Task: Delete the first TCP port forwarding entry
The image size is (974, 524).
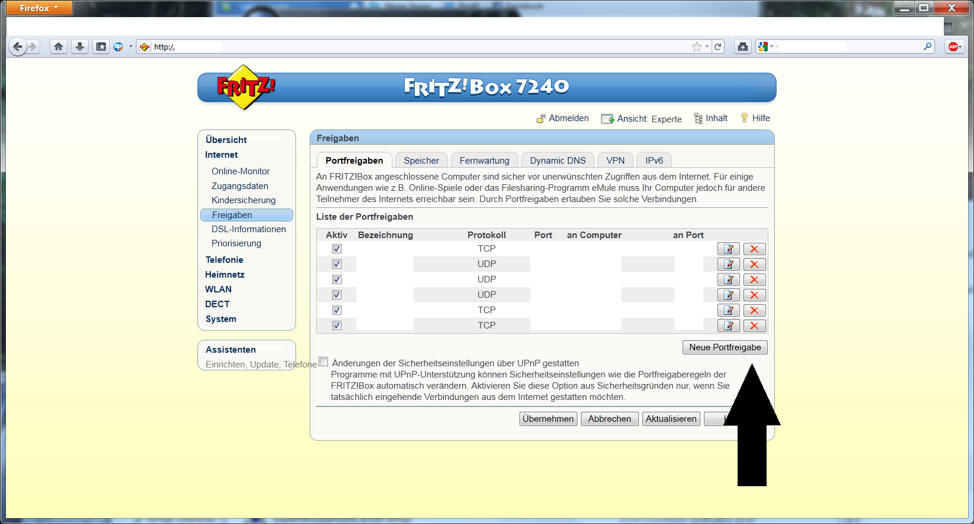Action: (754, 249)
